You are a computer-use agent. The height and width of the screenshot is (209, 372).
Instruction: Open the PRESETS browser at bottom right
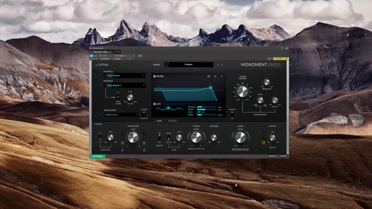273,156
